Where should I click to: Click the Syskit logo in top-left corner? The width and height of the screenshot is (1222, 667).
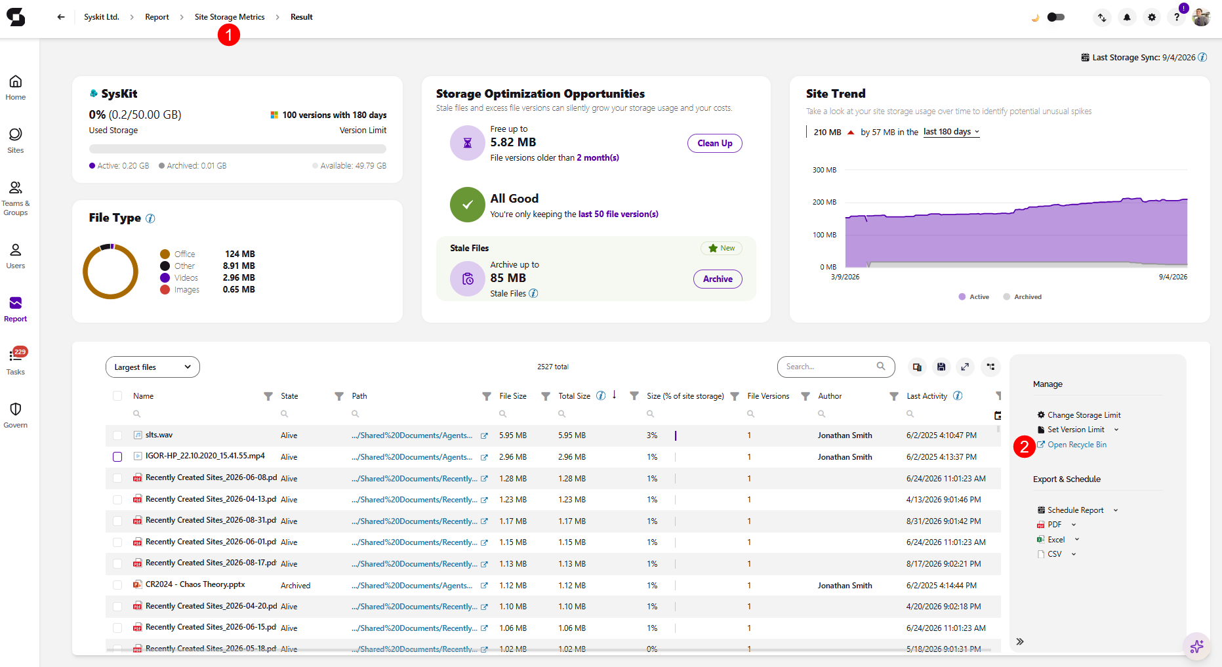[x=16, y=17]
